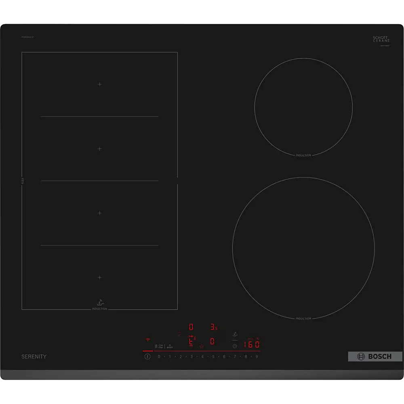Tap the PerfectFry frying sensor pan icon

point(235,335)
